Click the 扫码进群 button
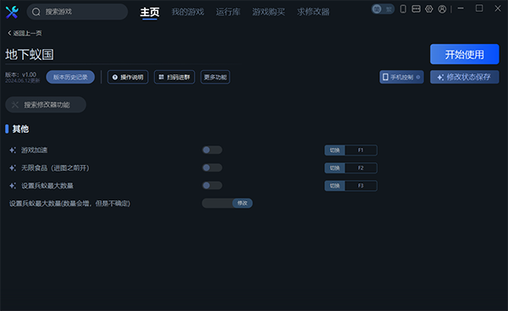This screenshot has width=508, height=311. point(174,77)
